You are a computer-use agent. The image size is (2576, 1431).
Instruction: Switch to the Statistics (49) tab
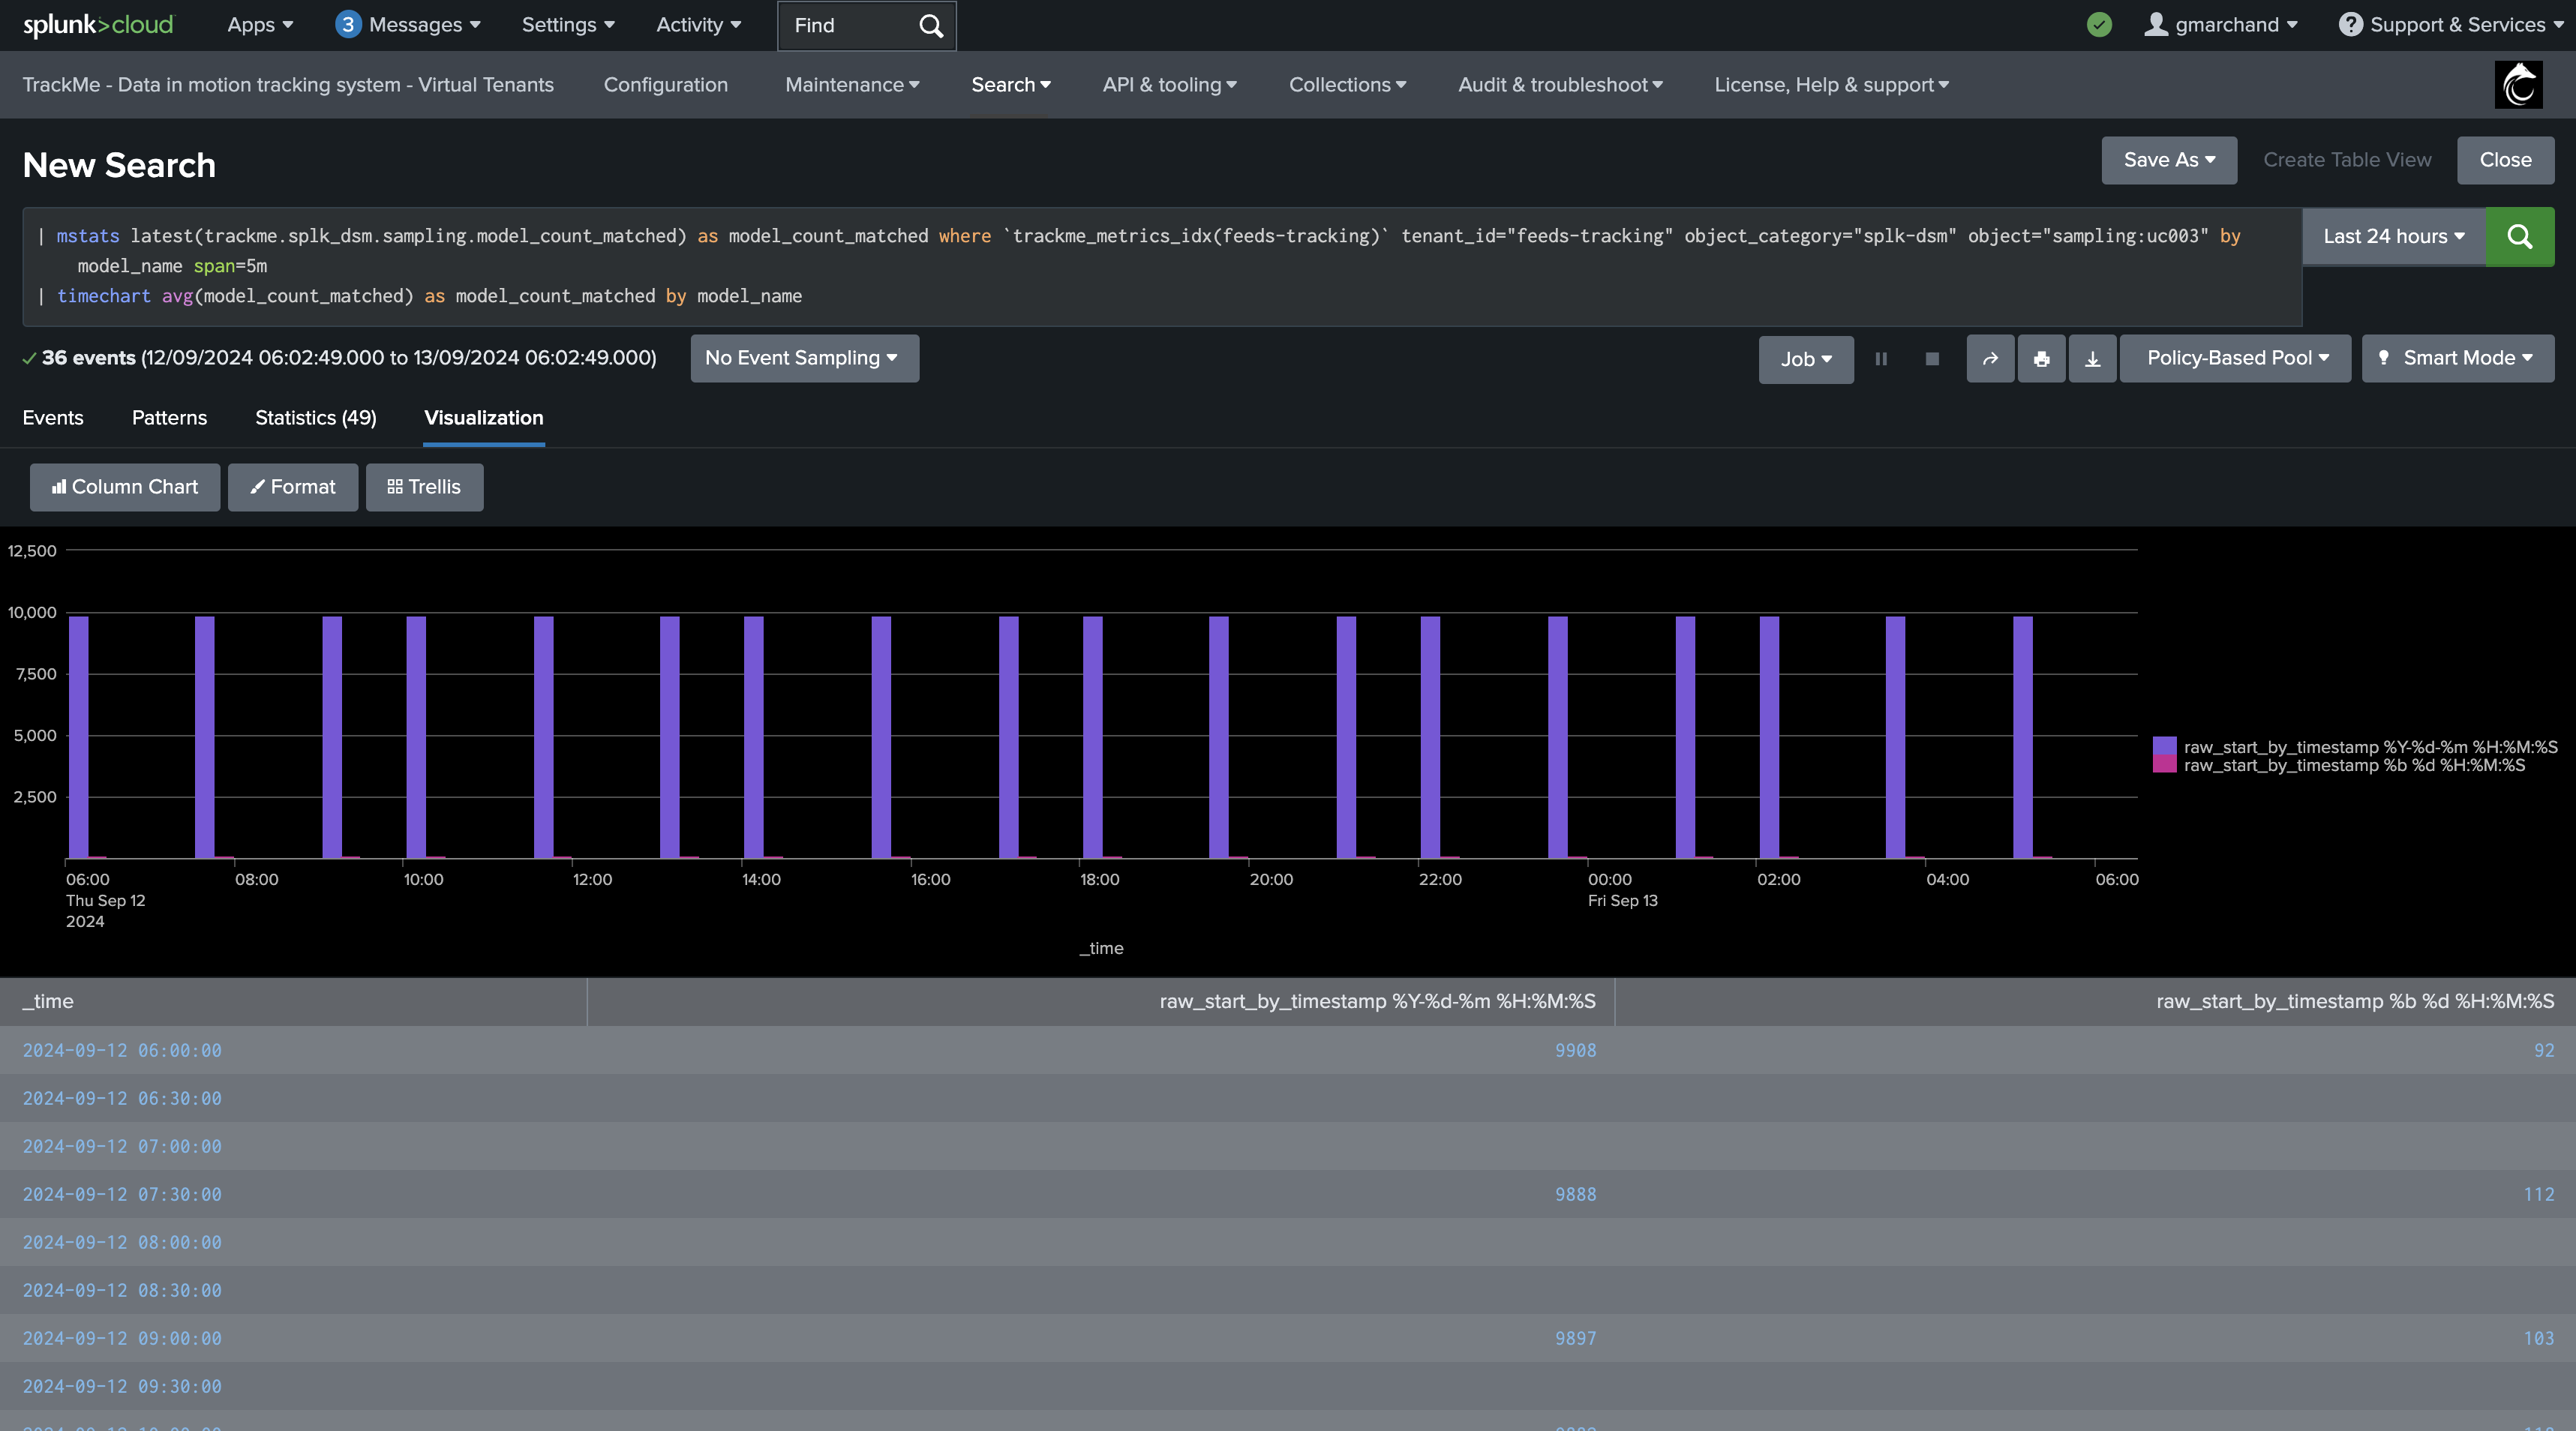coord(316,418)
